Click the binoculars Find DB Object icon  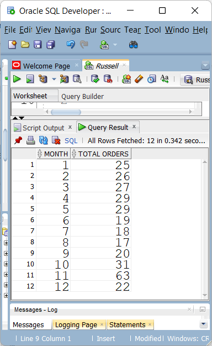tap(133, 45)
